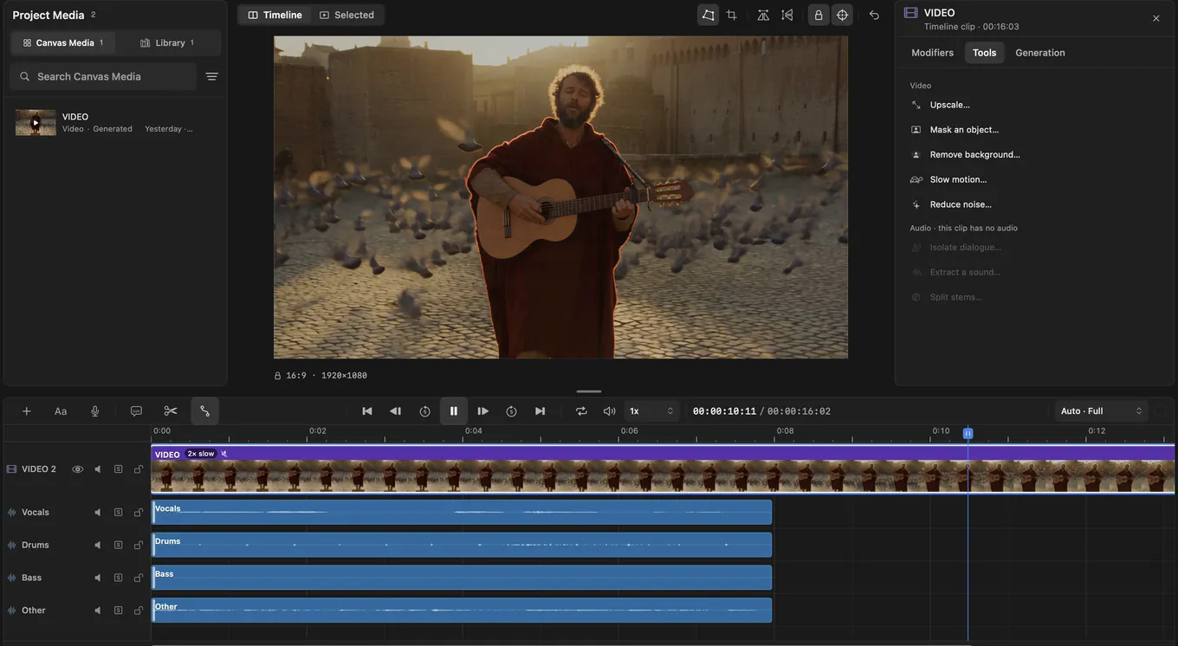Jump to the start of the timeline

coord(367,411)
